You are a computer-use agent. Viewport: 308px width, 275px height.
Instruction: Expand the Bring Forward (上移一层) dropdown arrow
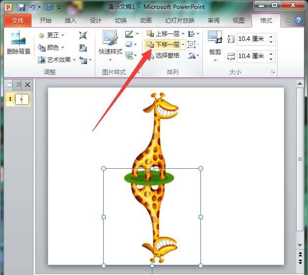tap(183, 34)
